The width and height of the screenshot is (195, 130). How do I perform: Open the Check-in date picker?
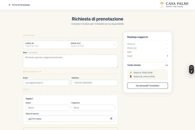tap(45, 45)
